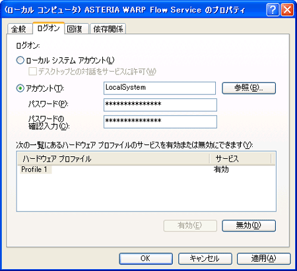Click the 無効(D) button

[x=249, y=226]
